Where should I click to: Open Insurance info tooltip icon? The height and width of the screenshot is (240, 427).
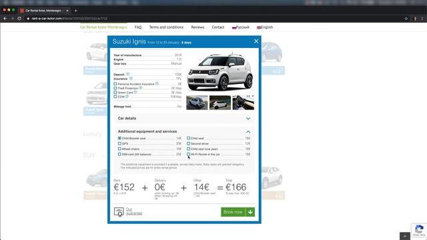[131, 79]
